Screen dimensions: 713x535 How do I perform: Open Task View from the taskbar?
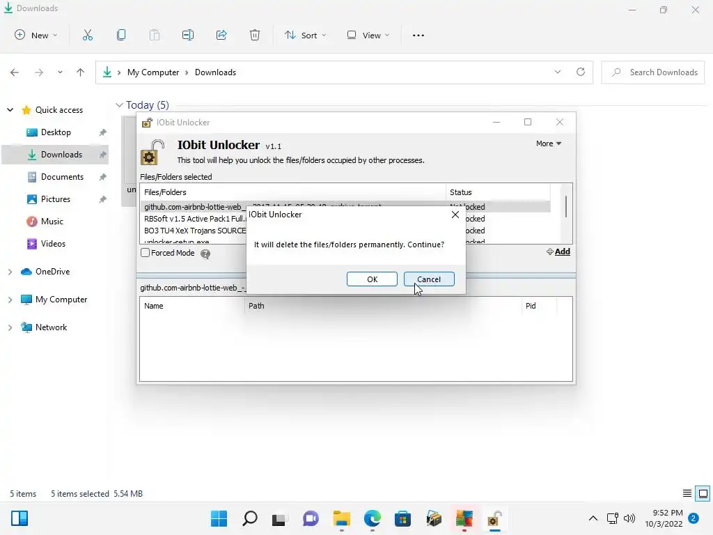tap(280, 518)
